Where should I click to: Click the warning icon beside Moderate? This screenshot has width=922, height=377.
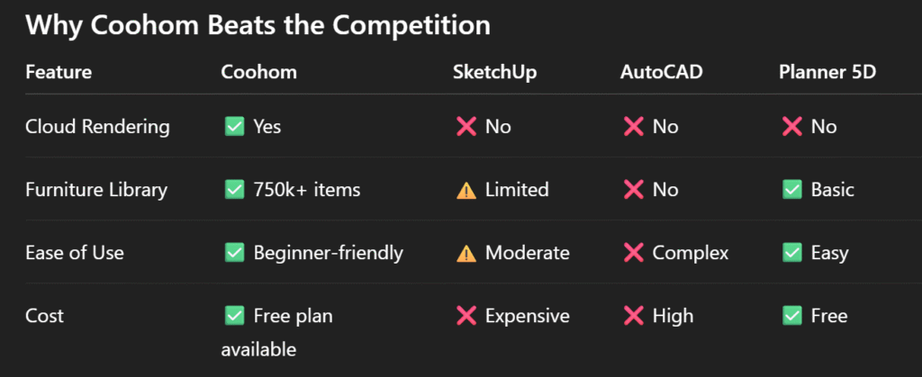tap(466, 253)
